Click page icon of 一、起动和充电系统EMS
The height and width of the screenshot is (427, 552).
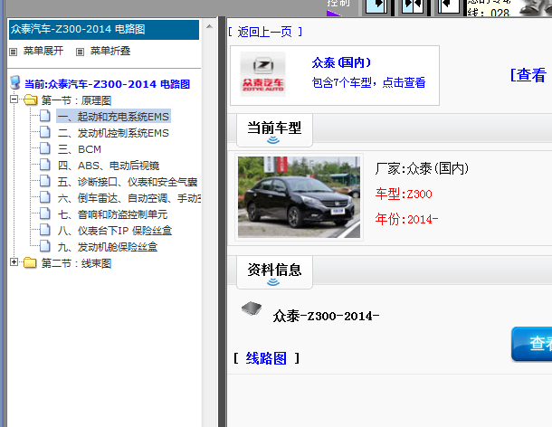[45, 116]
